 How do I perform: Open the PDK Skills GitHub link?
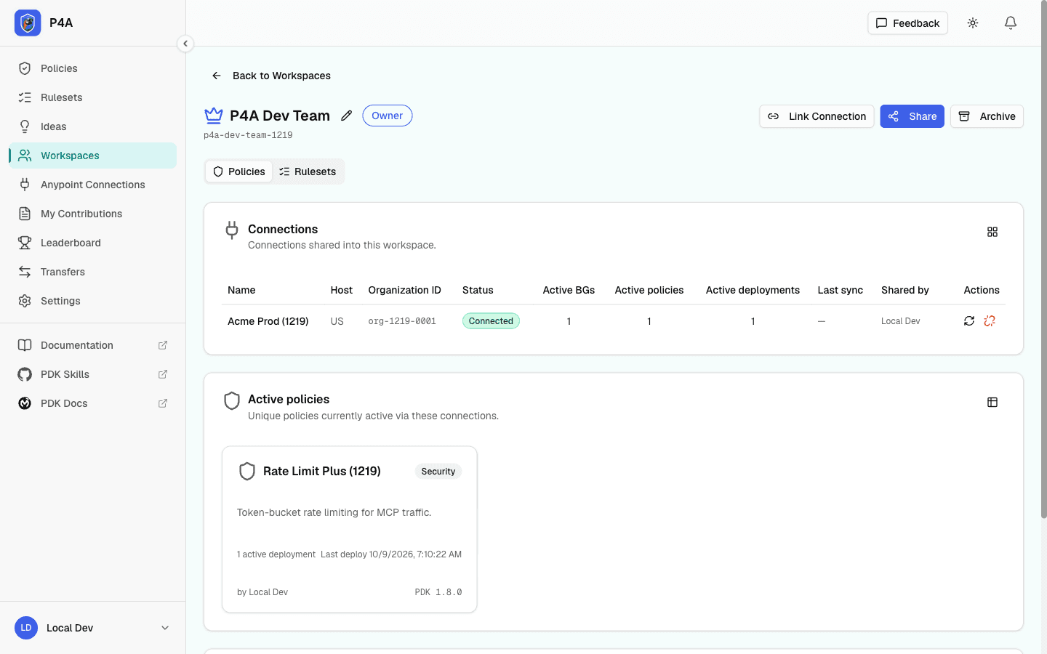coord(93,374)
